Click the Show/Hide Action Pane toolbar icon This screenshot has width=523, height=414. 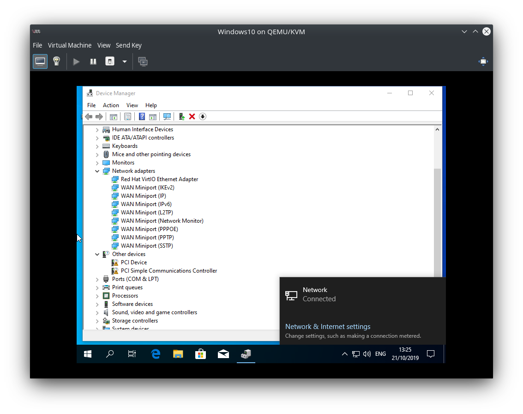[x=153, y=116]
